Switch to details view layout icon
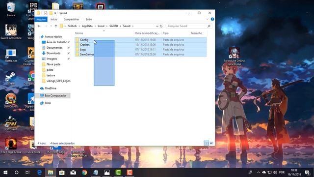This screenshot has width=314, height=177. click(206, 143)
